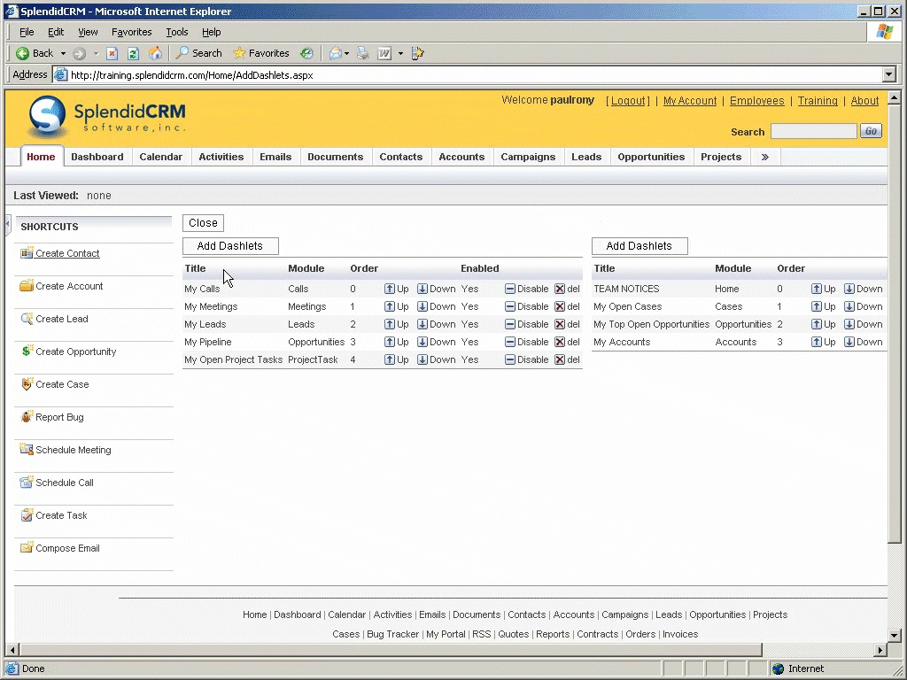Click the Schedule Meeting shortcut icon
Screen dimensions: 907x680
click(27, 450)
